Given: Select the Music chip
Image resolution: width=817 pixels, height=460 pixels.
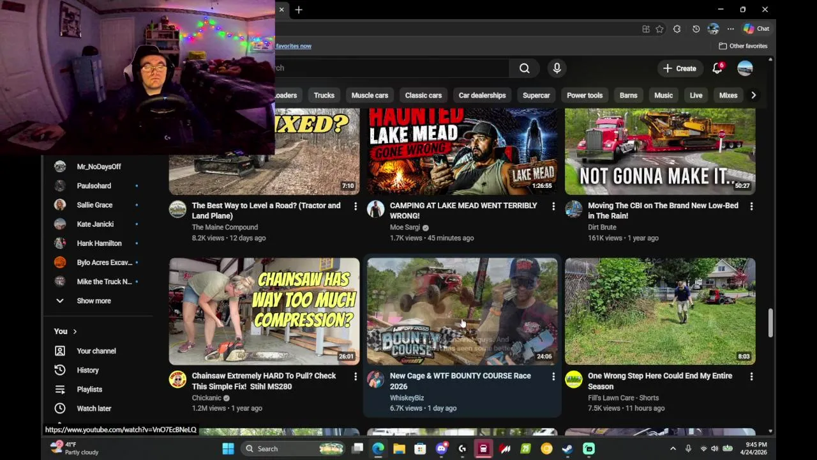Looking at the screenshot, I should (x=663, y=95).
